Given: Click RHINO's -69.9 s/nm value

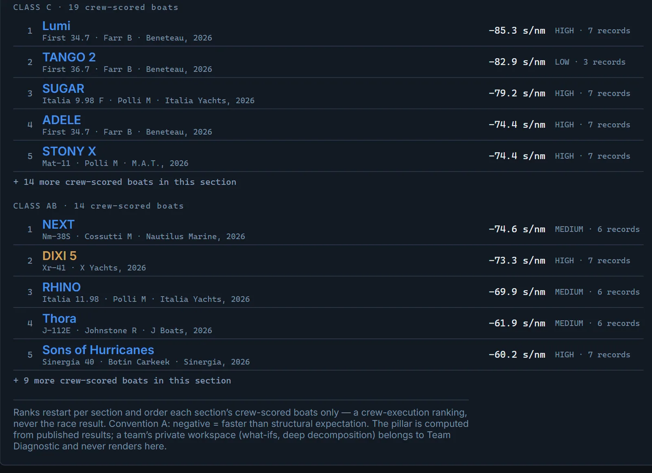Looking at the screenshot, I should 517,292.
